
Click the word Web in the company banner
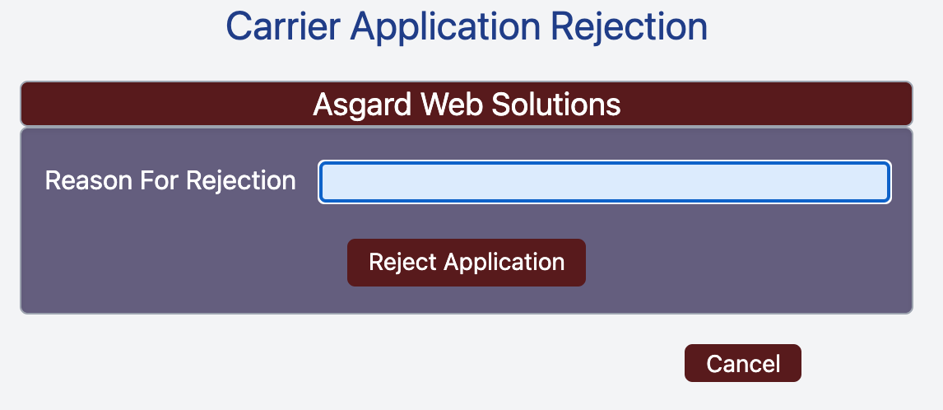(452, 105)
